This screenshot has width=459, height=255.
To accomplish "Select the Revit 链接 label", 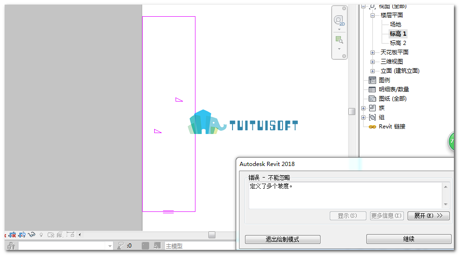I will (392, 127).
